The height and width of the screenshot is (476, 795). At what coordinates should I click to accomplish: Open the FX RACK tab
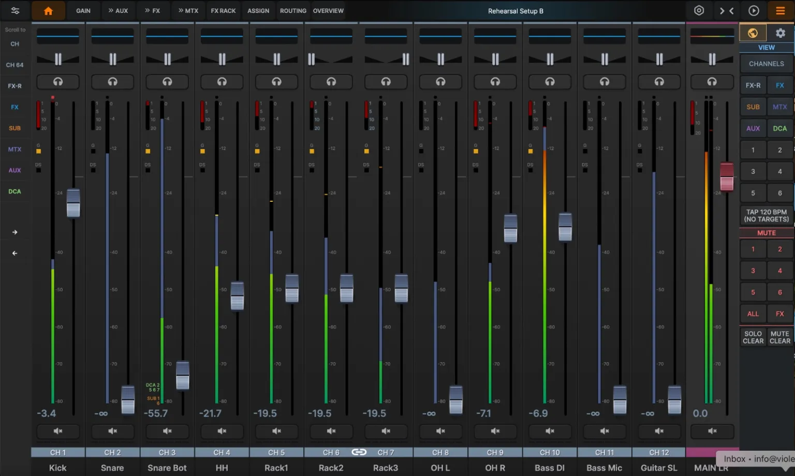pyautogui.click(x=223, y=11)
